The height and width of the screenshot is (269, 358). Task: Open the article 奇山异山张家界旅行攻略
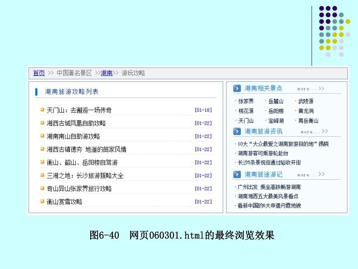[x=79, y=188]
